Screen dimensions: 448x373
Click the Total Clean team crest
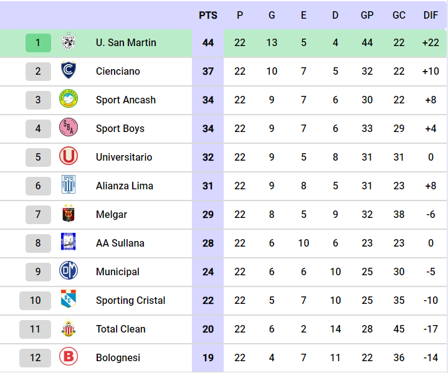pos(69,329)
